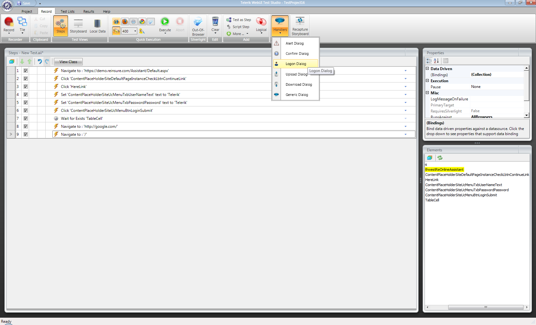Image resolution: width=536 pixels, height=325 pixels.
Task: Toggle step 4 Set UserNameText checkbox
Action: pyautogui.click(x=26, y=95)
